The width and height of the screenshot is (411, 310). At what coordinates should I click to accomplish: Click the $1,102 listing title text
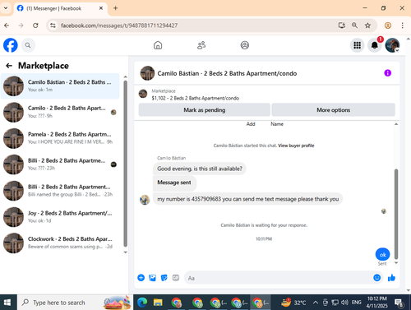(196, 98)
